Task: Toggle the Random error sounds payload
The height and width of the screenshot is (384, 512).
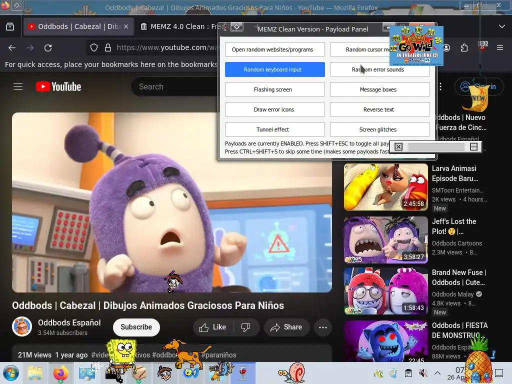Action: [380, 69]
